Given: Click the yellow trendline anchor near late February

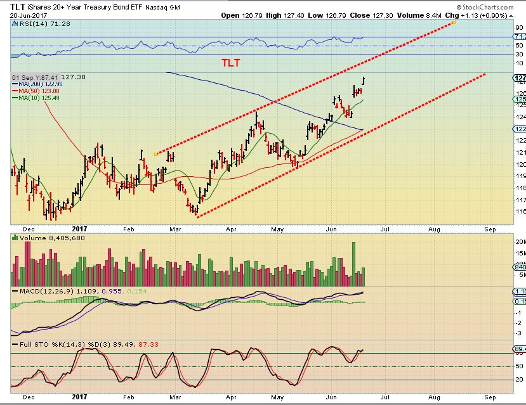Looking at the screenshot, I should [x=156, y=154].
